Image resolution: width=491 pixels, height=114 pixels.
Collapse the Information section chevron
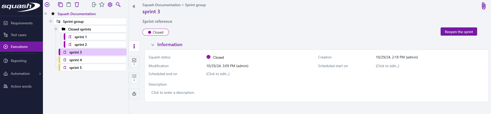[153, 45]
